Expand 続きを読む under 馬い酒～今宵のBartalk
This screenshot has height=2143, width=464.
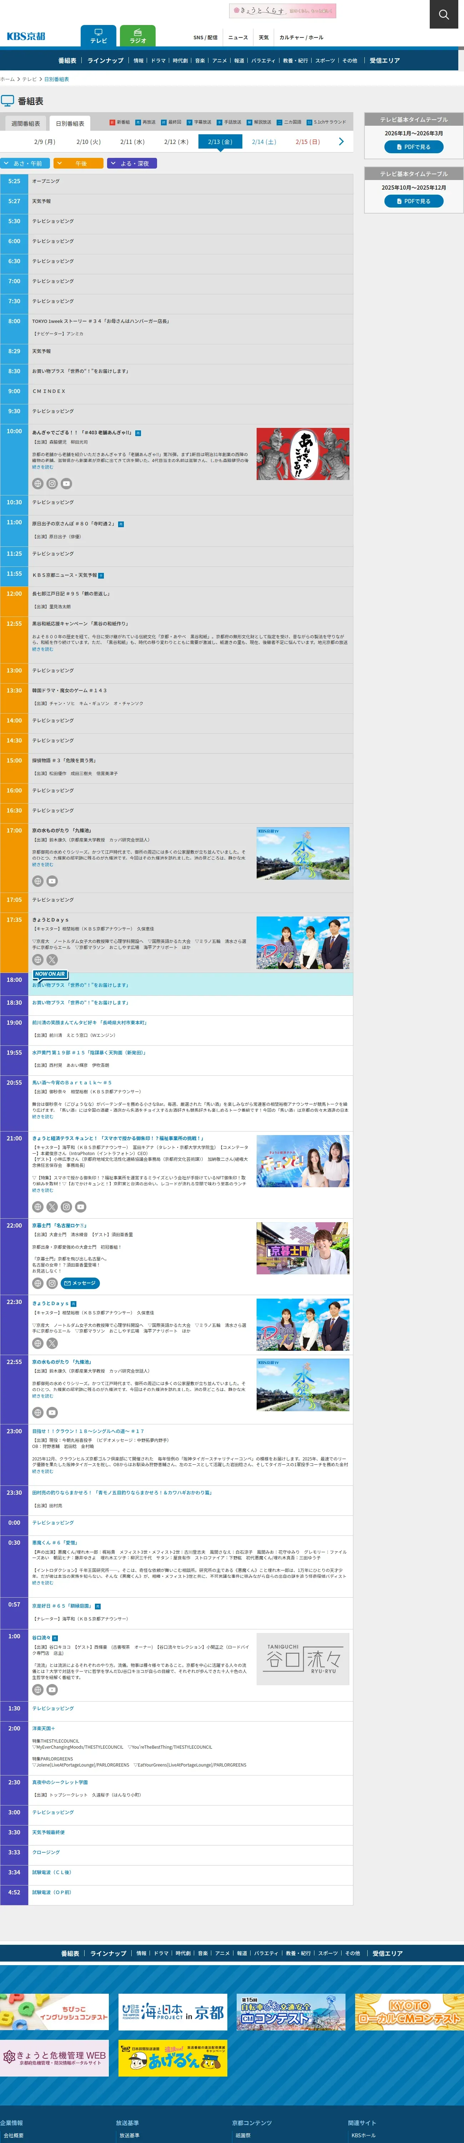click(x=42, y=1117)
